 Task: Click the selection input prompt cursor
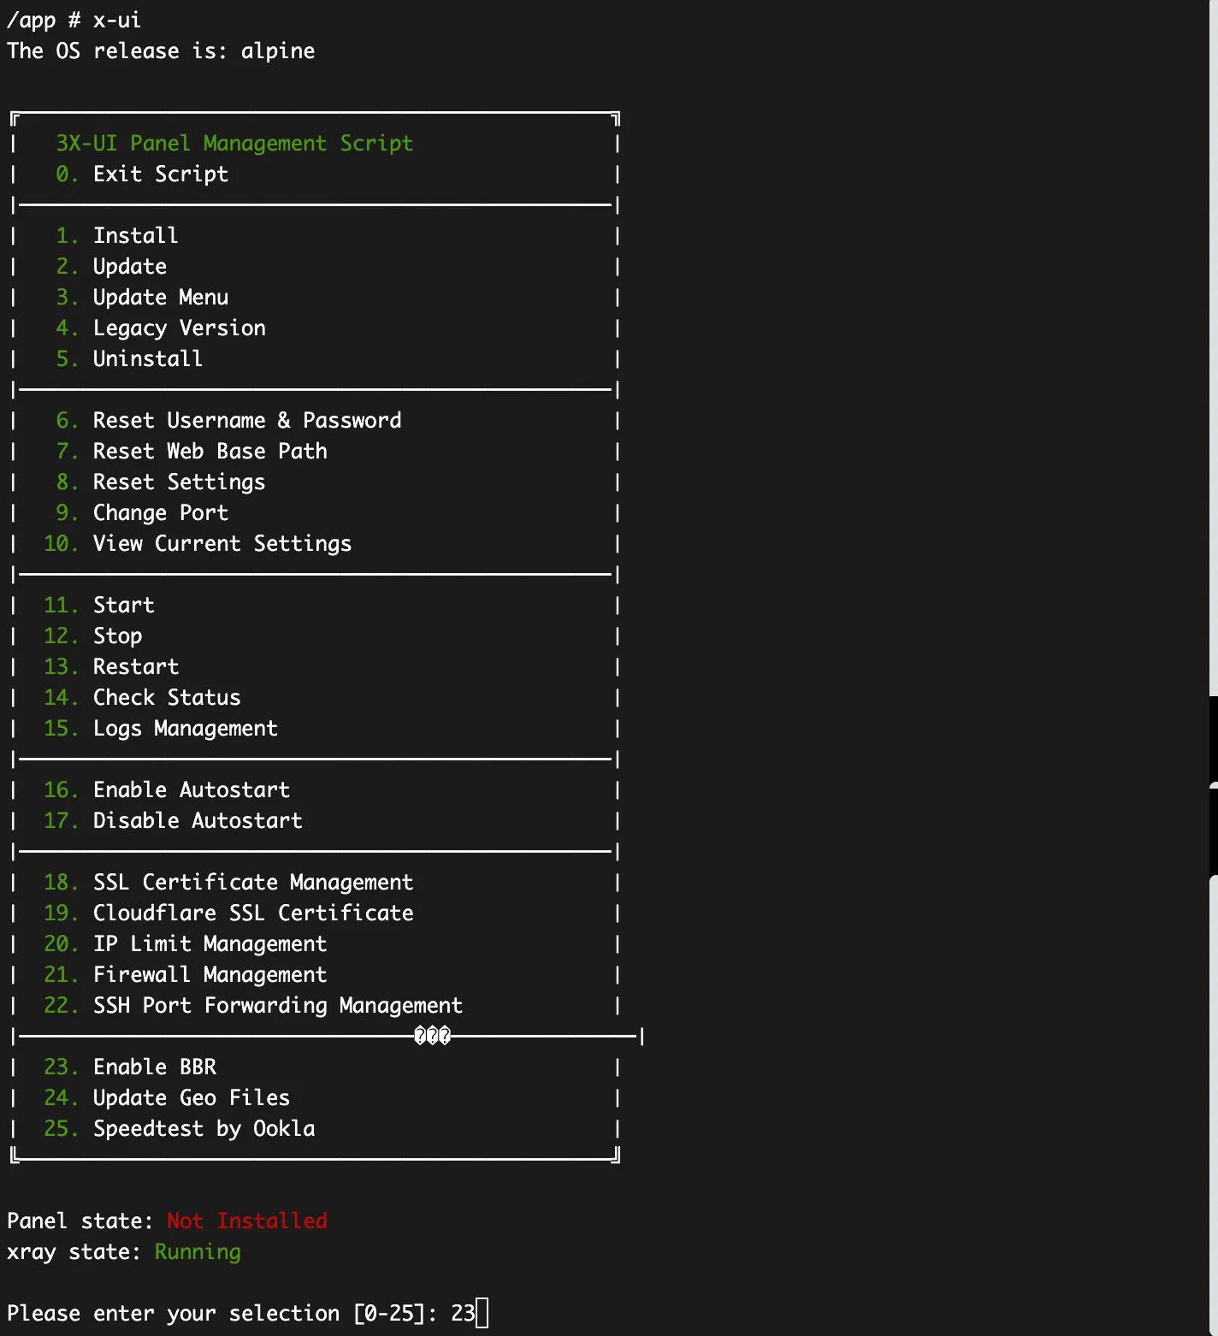(x=482, y=1313)
